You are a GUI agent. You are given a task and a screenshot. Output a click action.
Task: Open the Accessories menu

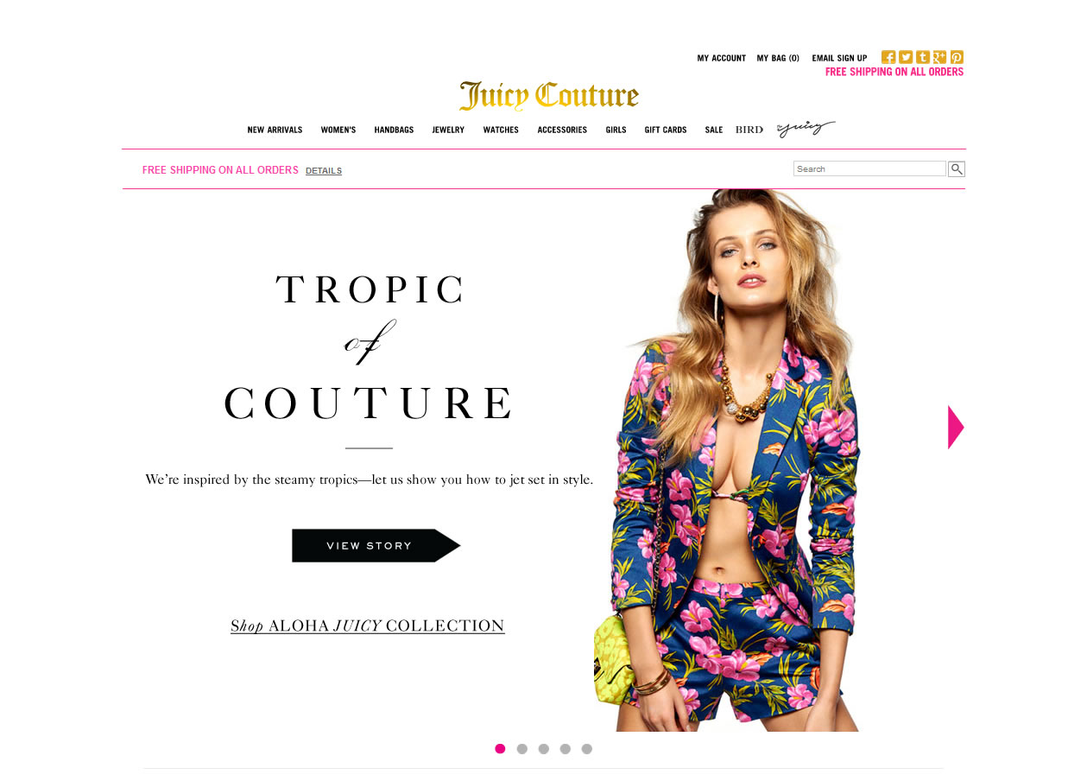(562, 130)
